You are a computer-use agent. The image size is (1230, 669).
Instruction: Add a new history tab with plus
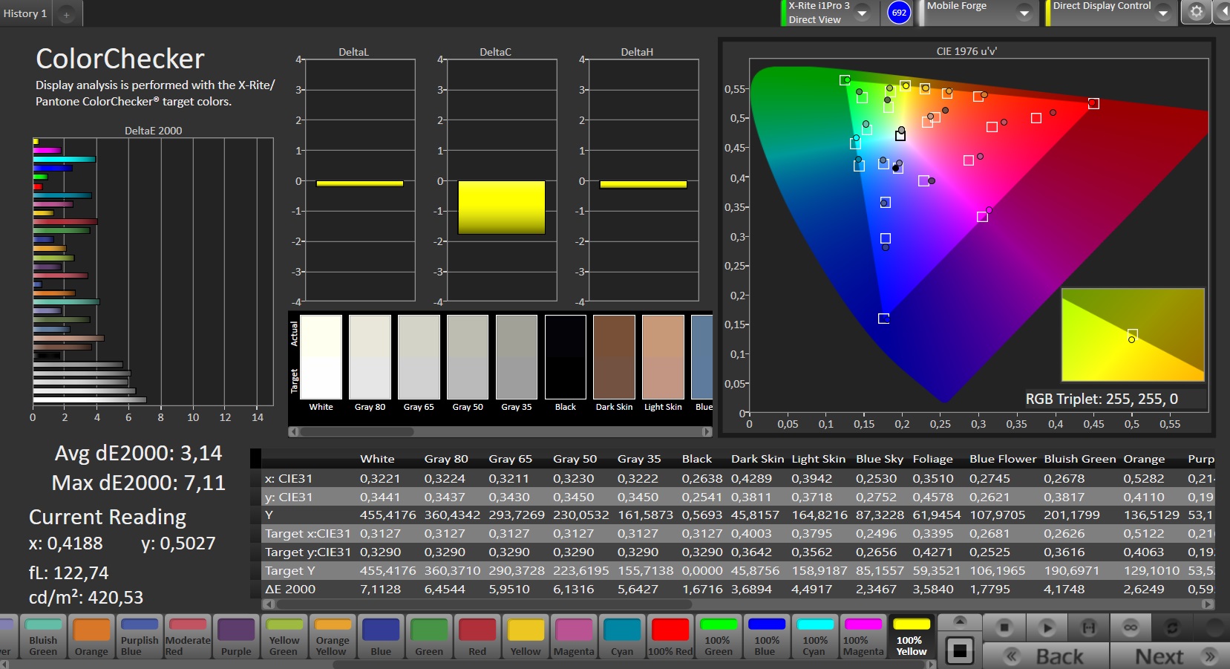coord(66,14)
